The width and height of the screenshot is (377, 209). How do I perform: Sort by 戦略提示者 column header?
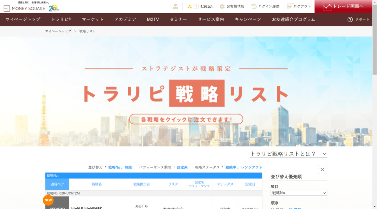pyautogui.click(x=141, y=184)
